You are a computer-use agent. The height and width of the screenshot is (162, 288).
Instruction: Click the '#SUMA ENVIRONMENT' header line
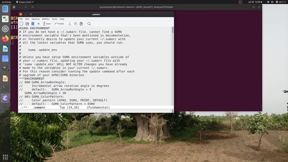click(34, 28)
